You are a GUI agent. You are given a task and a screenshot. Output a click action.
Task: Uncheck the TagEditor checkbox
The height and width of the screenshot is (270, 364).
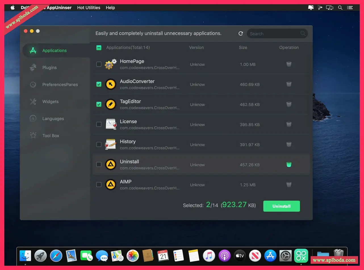(99, 104)
